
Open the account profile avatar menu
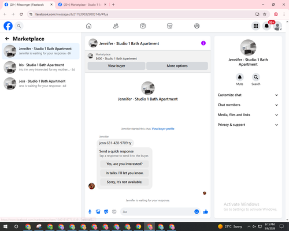[277, 26]
